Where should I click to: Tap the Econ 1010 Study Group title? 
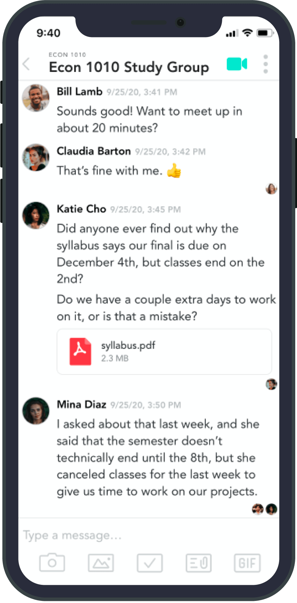[129, 67]
